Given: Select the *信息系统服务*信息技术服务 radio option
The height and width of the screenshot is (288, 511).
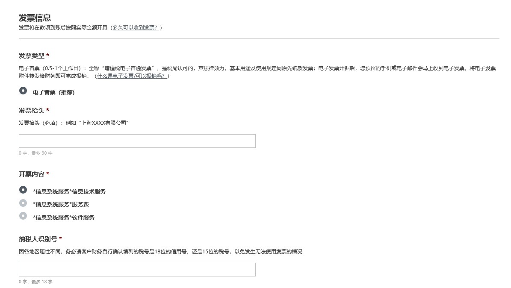Looking at the screenshot, I should pyautogui.click(x=23, y=190).
